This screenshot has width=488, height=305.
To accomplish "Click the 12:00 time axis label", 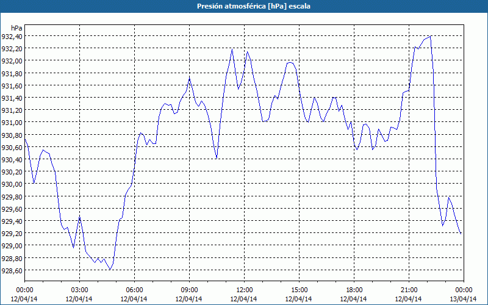I will 245,290.
